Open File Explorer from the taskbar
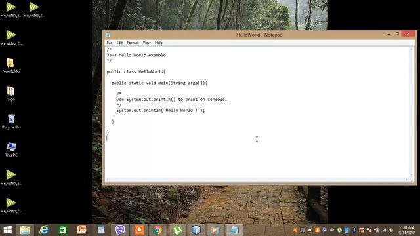420x236 pixels. 25,230
